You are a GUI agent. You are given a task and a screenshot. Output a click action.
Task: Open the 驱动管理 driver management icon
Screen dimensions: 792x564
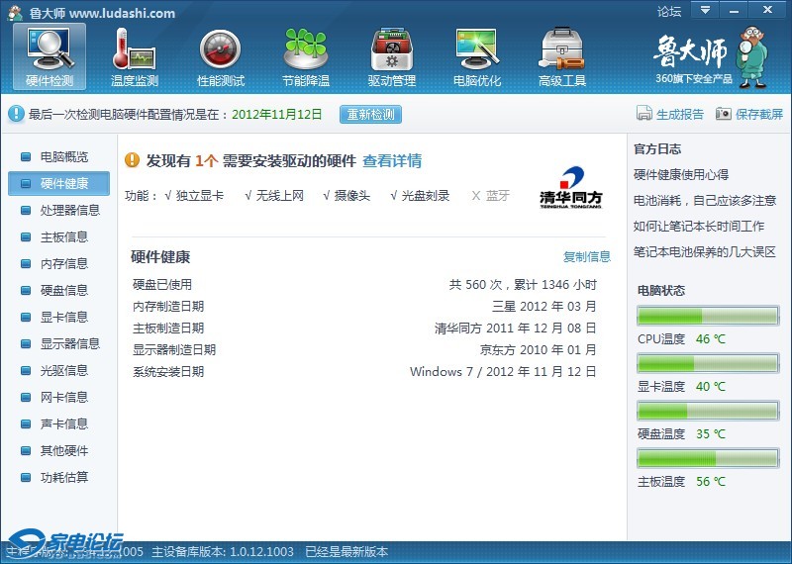coord(391,49)
